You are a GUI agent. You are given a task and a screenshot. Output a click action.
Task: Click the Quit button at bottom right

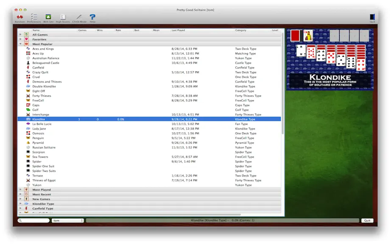point(367,220)
